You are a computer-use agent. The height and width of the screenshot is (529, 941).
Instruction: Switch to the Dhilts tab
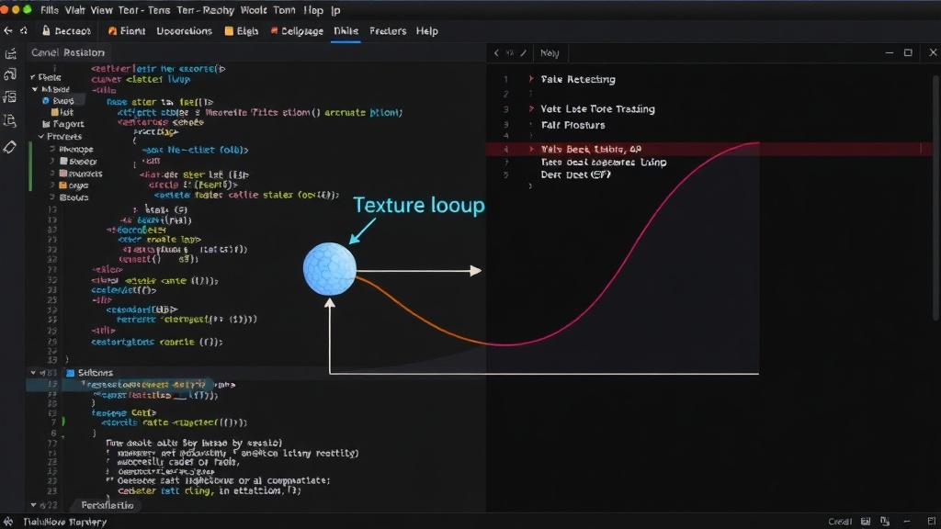(346, 30)
